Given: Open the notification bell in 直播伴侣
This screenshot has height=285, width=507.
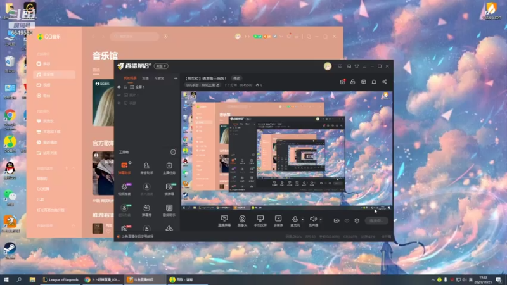Looking at the screenshot, I should point(374,82).
